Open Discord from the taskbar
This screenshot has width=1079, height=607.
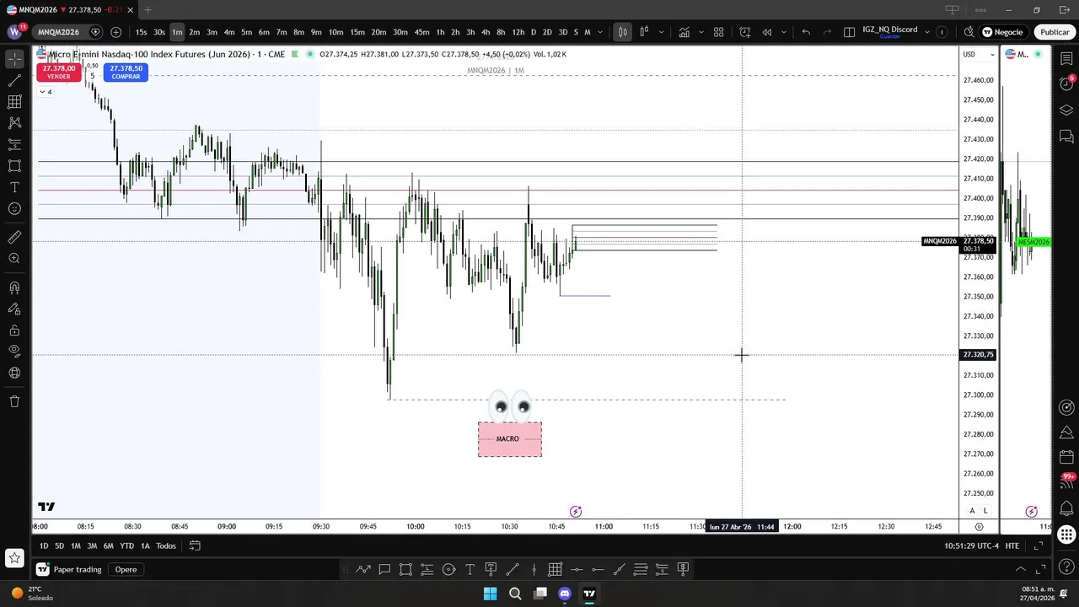pyautogui.click(x=565, y=594)
